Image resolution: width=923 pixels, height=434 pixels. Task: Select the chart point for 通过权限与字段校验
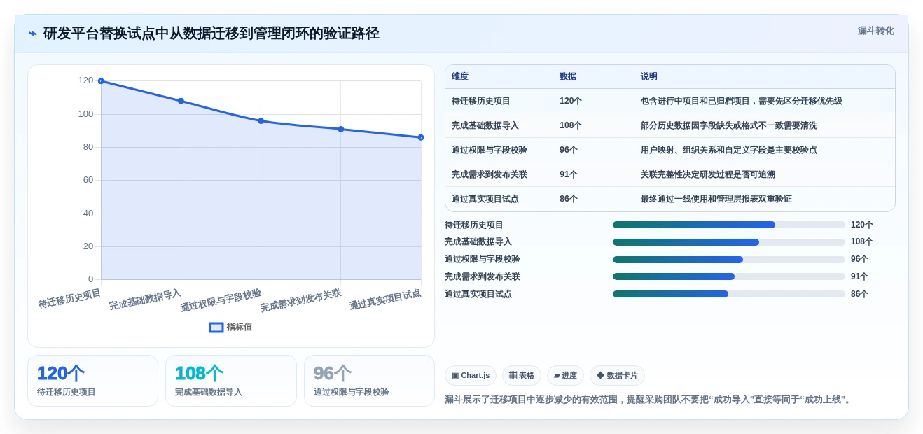tap(261, 120)
